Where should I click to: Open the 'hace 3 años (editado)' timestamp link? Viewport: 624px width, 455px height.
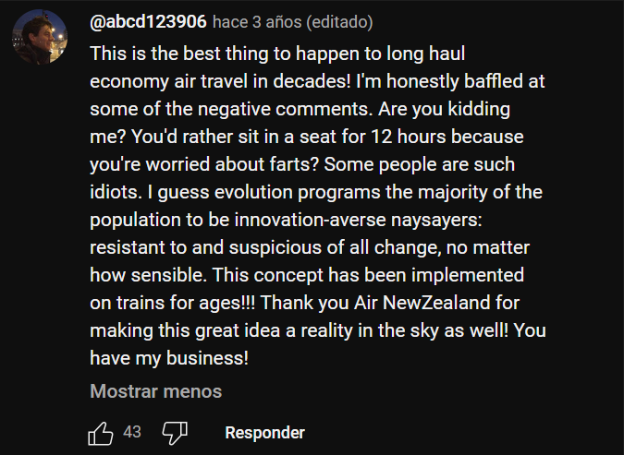click(x=292, y=22)
